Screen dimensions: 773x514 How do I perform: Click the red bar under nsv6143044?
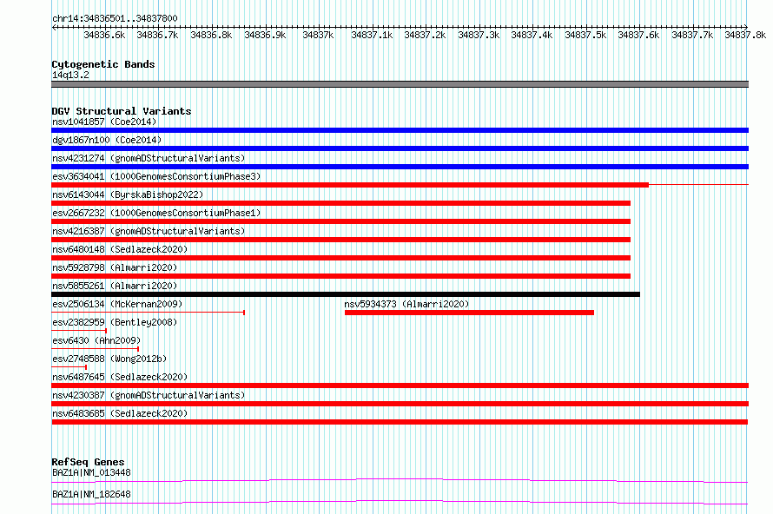[x=340, y=203]
